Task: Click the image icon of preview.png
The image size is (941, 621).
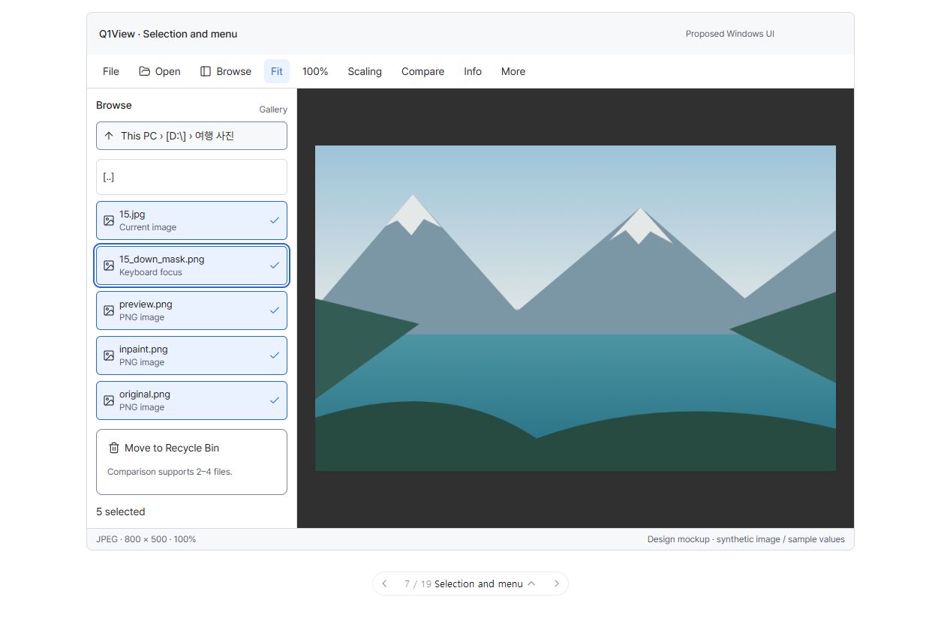Action: click(x=109, y=310)
